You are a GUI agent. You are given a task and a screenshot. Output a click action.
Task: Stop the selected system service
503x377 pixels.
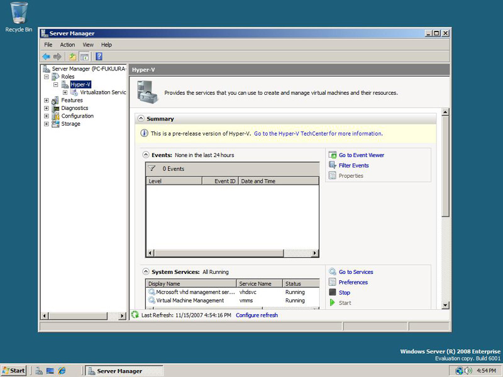[x=344, y=292]
